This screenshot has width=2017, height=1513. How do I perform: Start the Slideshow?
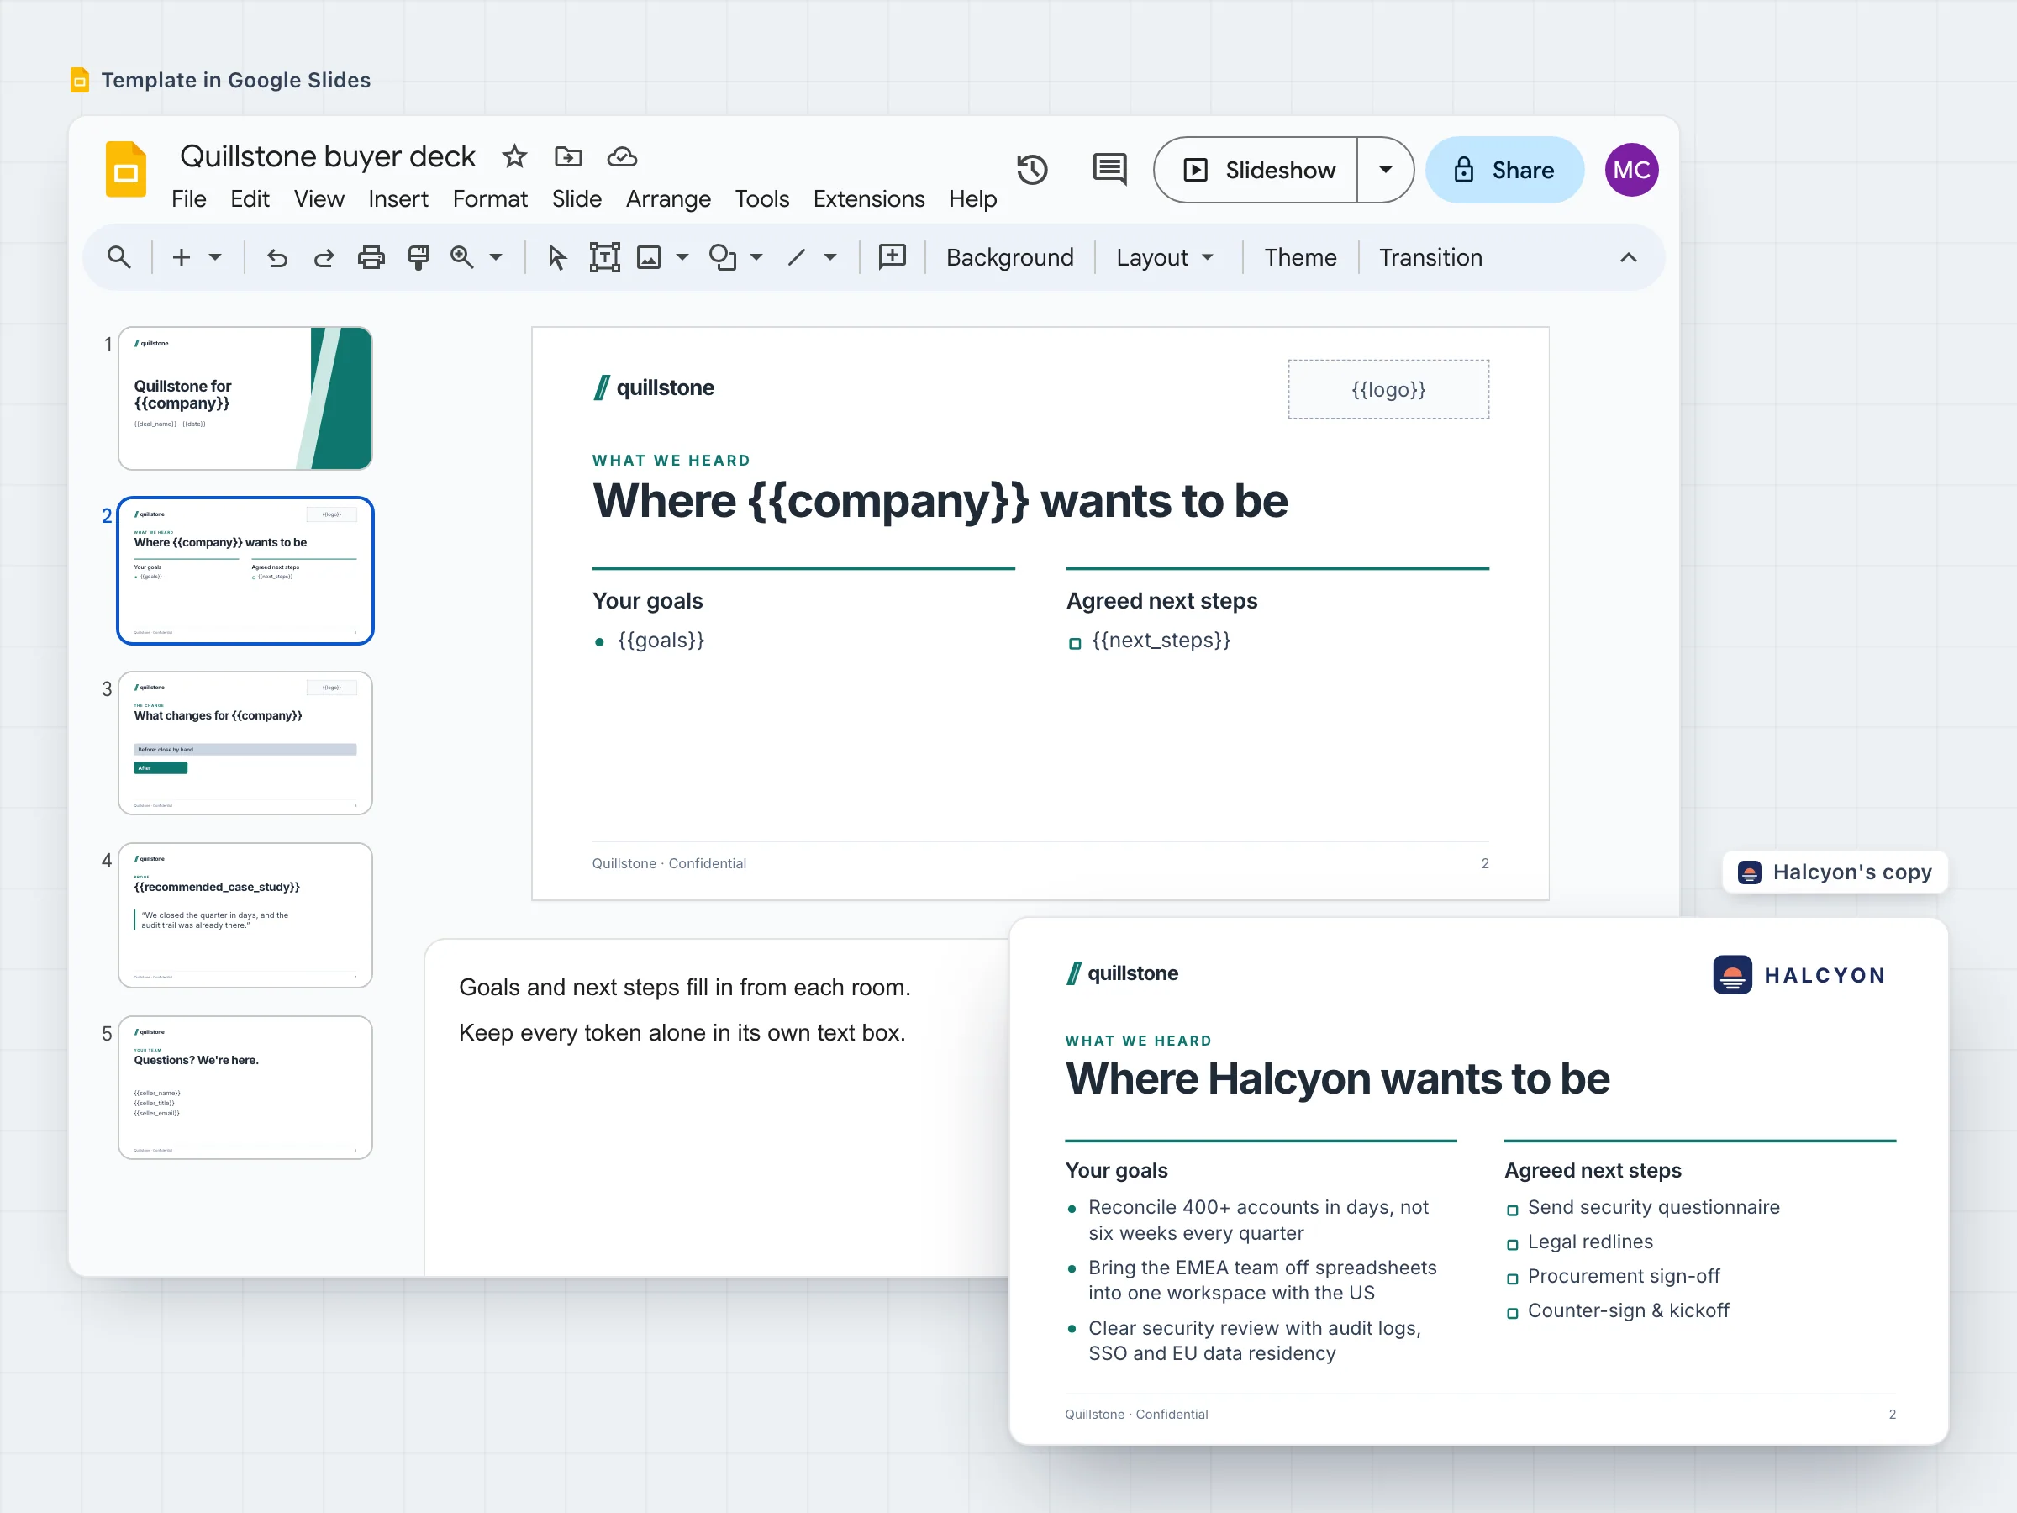coord(1256,170)
